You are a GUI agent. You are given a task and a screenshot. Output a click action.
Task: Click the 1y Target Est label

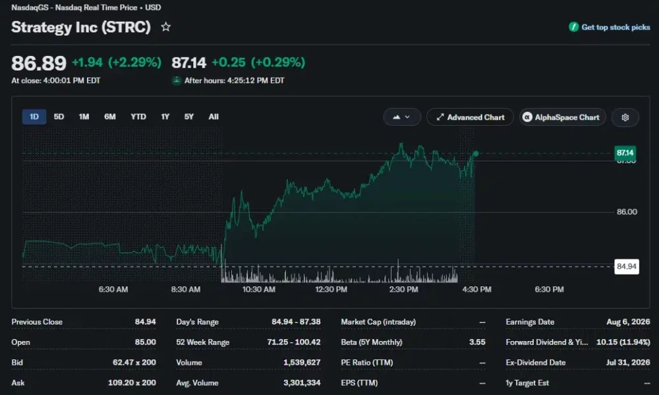[527, 383]
